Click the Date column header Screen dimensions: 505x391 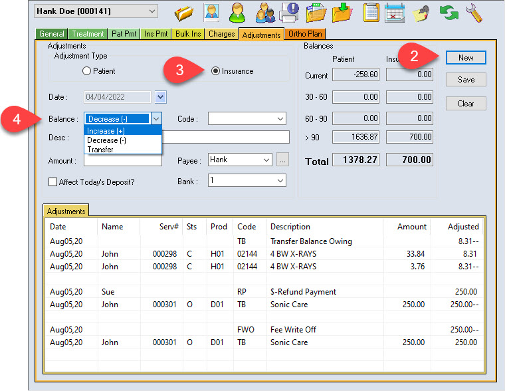pyautogui.click(x=71, y=227)
